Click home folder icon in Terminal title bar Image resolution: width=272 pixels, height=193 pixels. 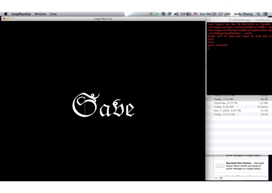coord(230,20)
